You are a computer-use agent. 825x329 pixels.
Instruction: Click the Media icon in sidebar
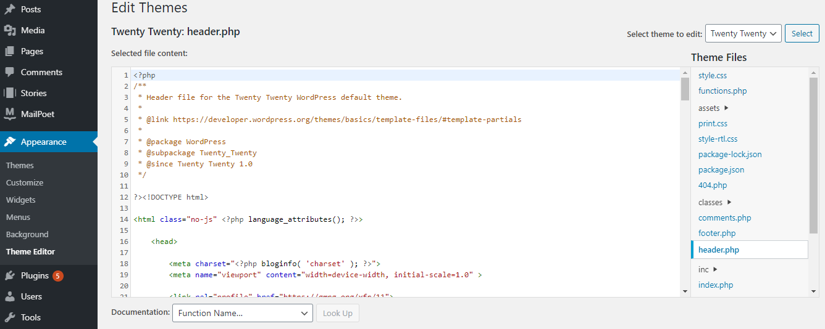pyautogui.click(x=10, y=30)
